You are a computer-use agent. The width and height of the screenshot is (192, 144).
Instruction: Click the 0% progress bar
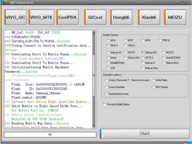50,134
